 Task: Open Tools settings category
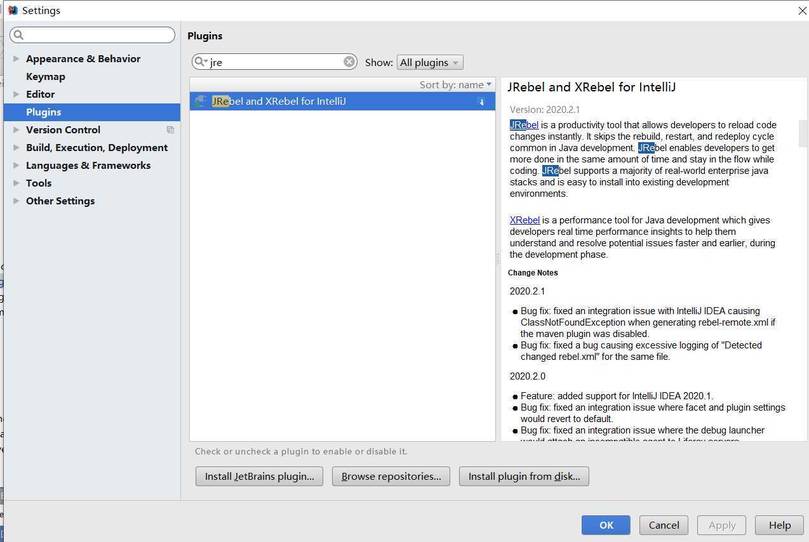coord(39,183)
